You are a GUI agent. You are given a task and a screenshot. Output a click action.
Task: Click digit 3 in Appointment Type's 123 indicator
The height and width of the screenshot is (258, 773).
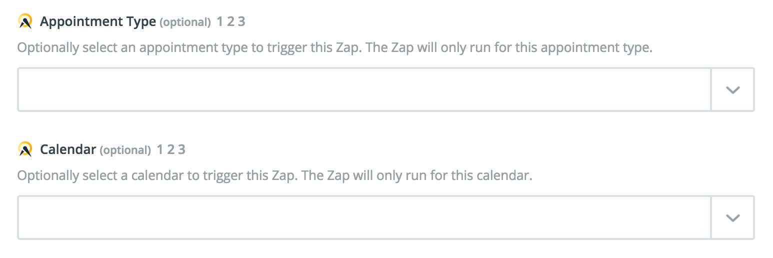pos(241,21)
